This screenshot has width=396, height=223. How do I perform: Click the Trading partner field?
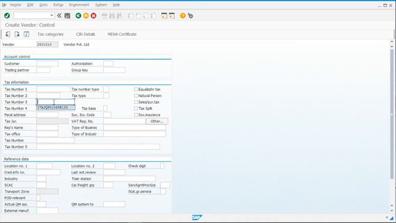[x=43, y=70]
